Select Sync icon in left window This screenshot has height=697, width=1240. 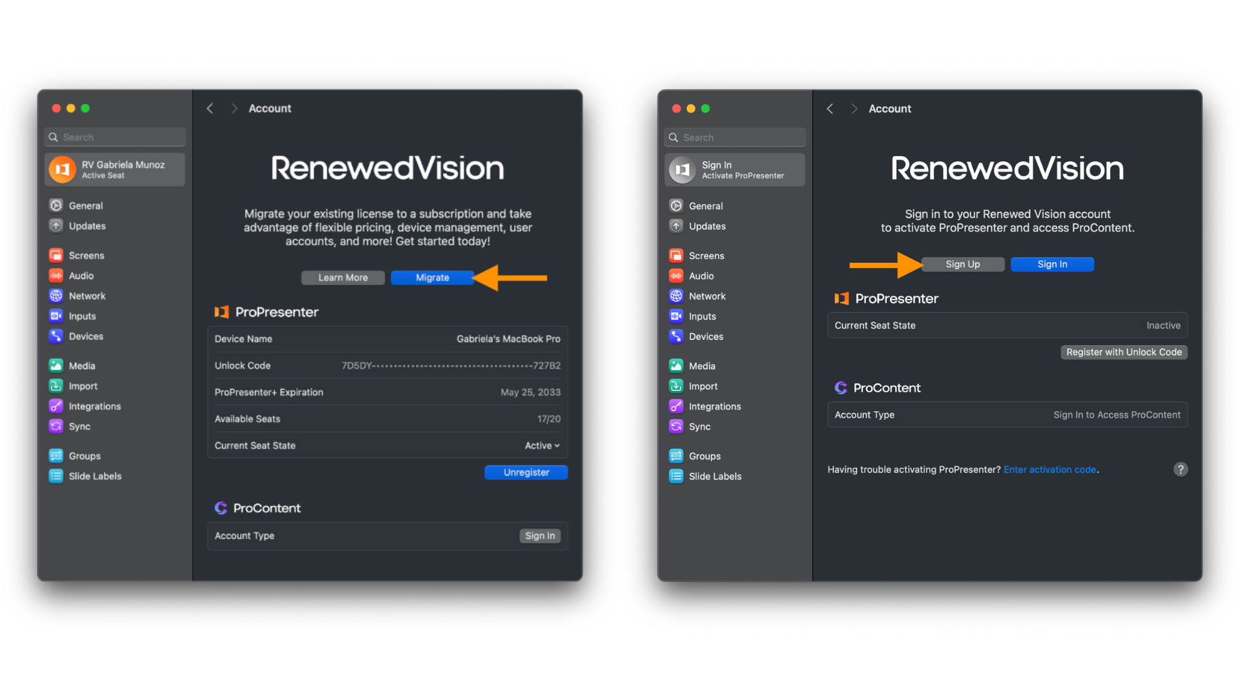tap(56, 426)
